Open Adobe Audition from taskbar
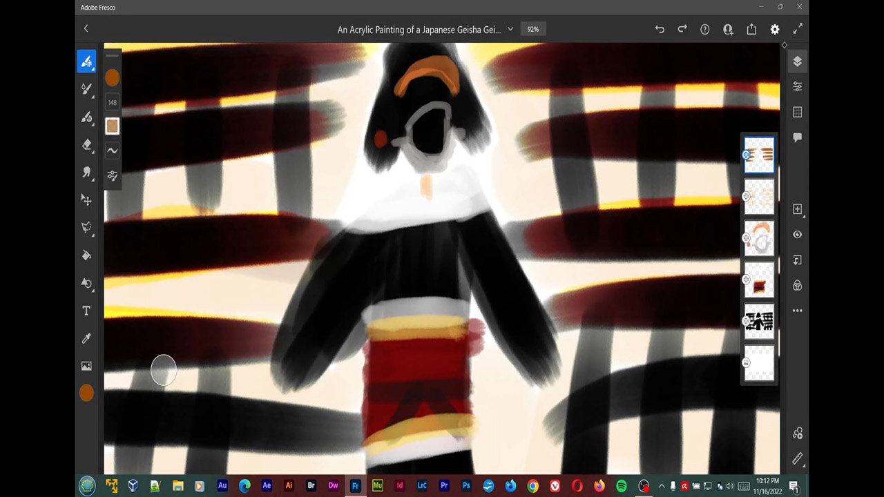The width and height of the screenshot is (884, 497). 222,486
